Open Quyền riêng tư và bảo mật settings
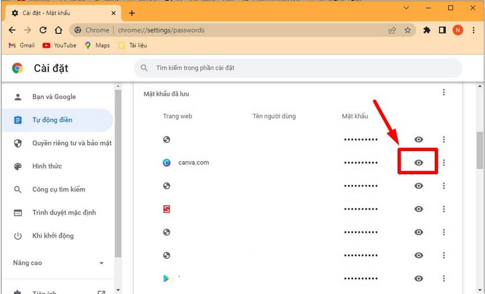Viewport: 485px width, 294px height. 72,143
